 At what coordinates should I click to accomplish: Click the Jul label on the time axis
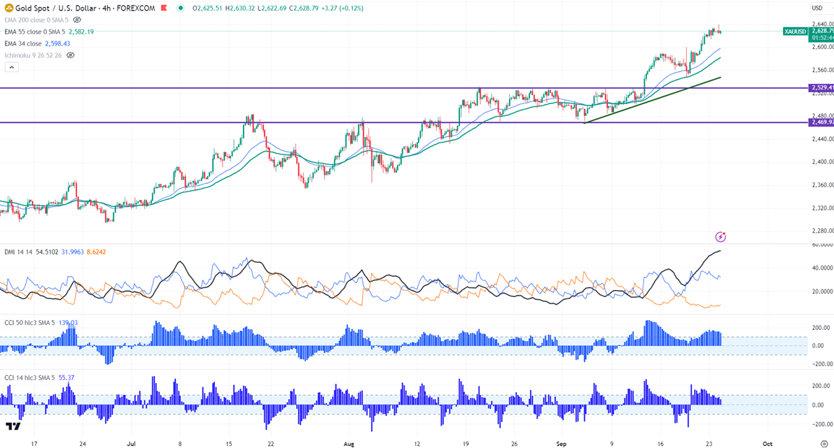coord(132,444)
